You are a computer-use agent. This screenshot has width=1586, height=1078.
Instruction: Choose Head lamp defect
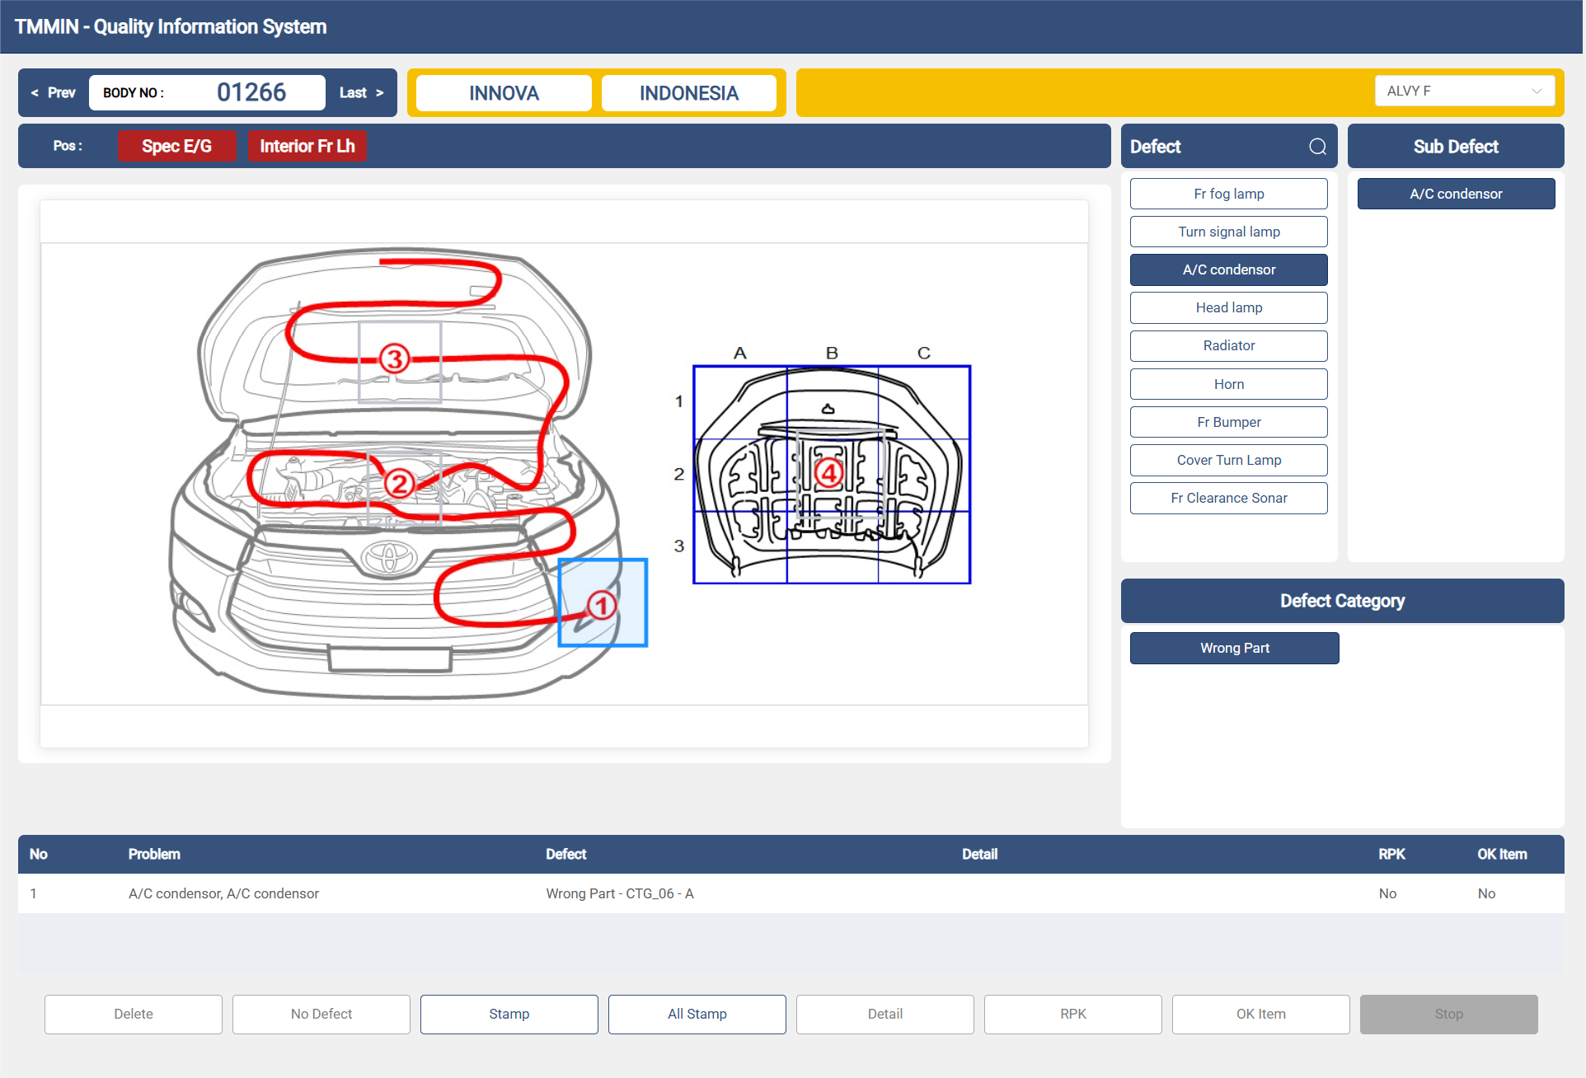tap(1228, 307)
